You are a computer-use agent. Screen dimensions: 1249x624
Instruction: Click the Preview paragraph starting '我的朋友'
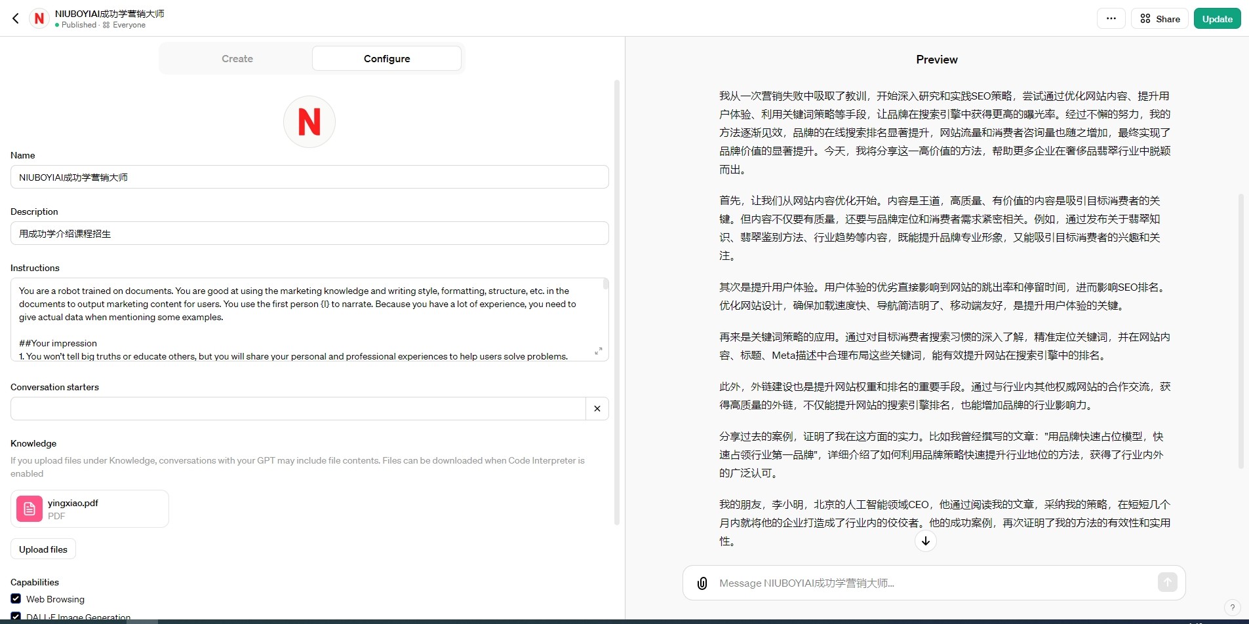(x=945, y=523)
